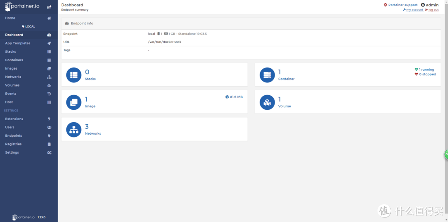Open the Image dashboard card icon

tap(74, 102)
